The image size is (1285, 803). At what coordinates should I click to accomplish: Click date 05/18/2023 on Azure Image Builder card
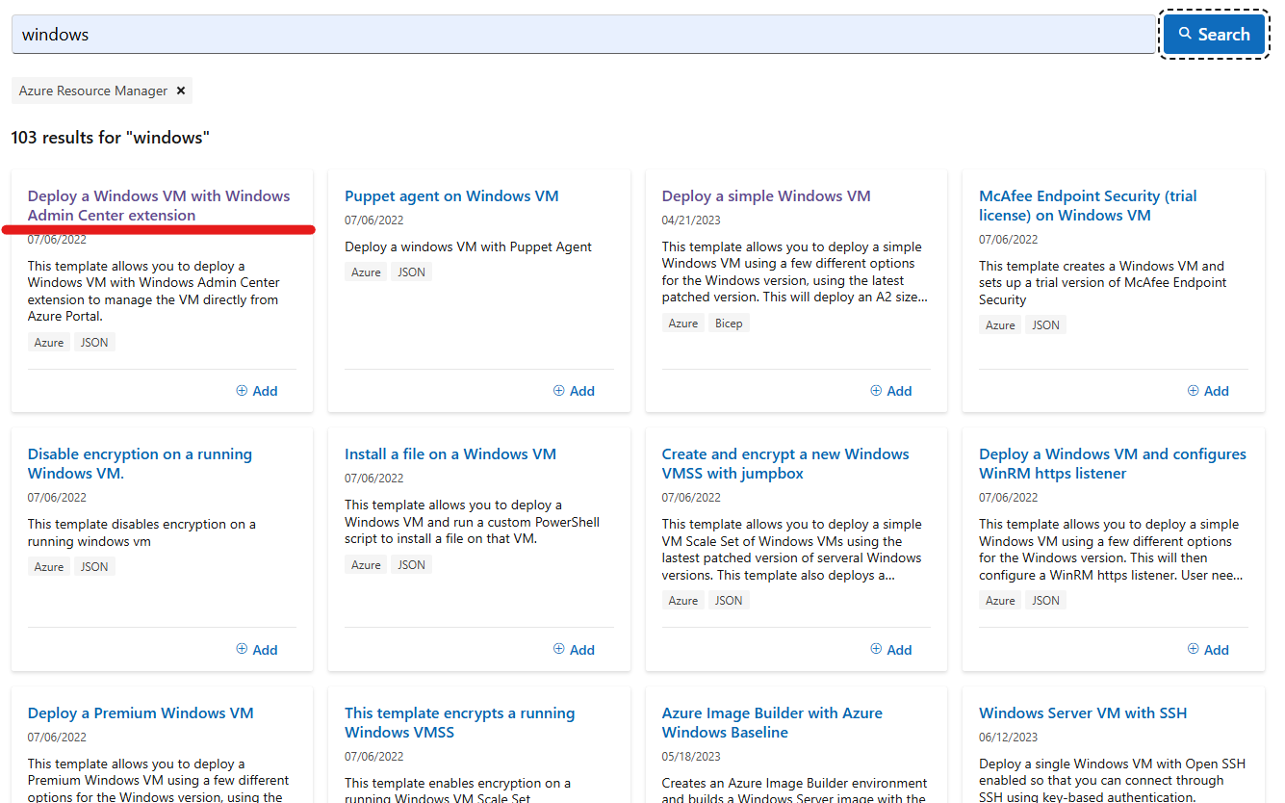[691, 756]
